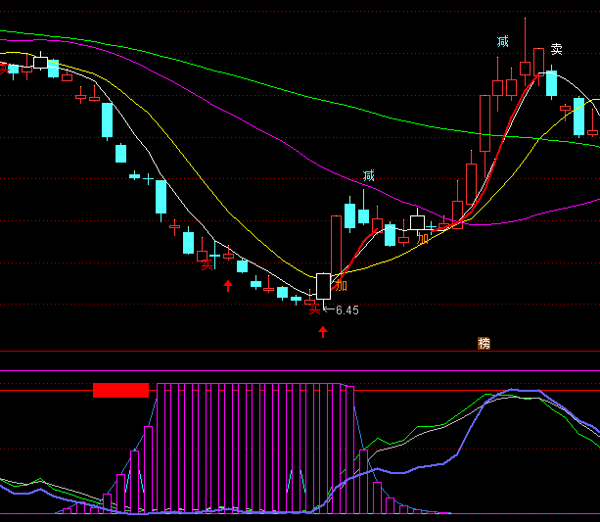Click the orange 加 marker before the rally
Image resolution: width=600 pixels, height=522 pixels.
423,238
